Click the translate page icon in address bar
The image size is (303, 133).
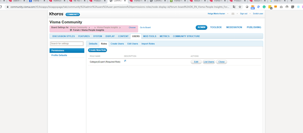[234, 7]
